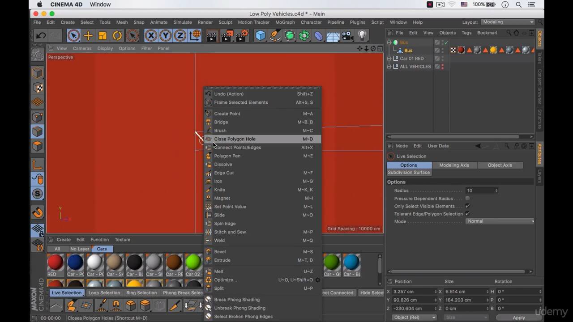Toggle the X axis lock icon
This screenshot has height=322, width=573.
tap(151, 36)
